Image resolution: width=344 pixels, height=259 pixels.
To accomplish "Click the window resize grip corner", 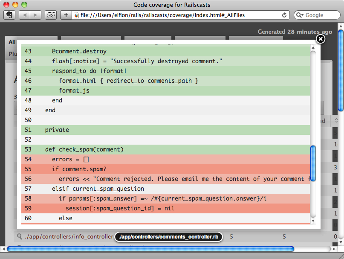I will click(341, 256).
